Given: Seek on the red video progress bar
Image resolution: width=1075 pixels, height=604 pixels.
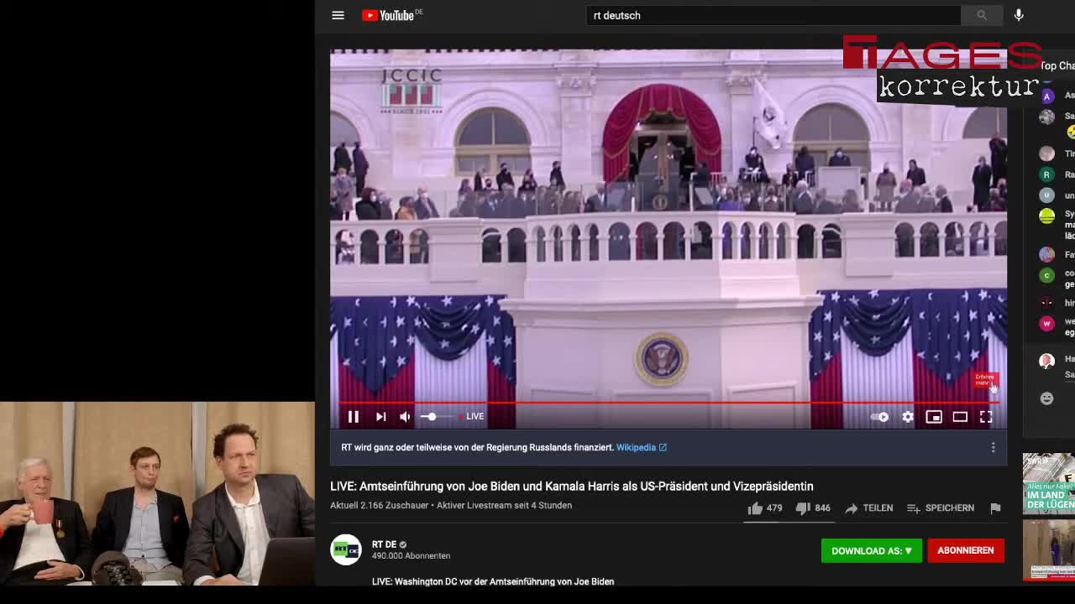Looking at the screenshot, I should (669, 403).
